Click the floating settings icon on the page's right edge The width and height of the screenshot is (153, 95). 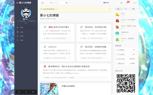pyautogui.click(x=151, y=20)
